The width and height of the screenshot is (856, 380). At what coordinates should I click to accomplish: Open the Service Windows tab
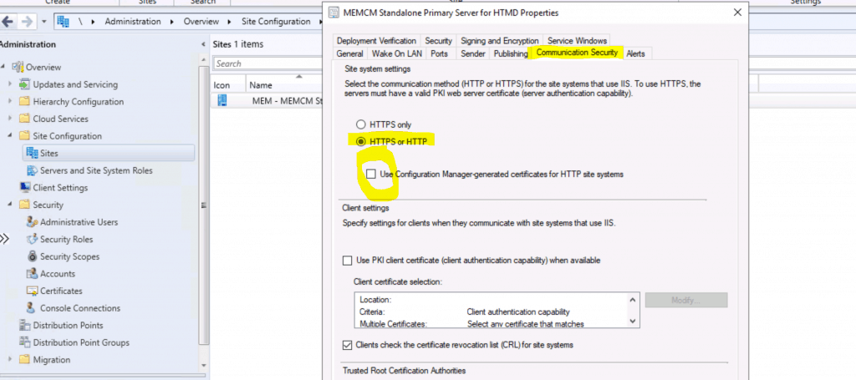(577, 41)
